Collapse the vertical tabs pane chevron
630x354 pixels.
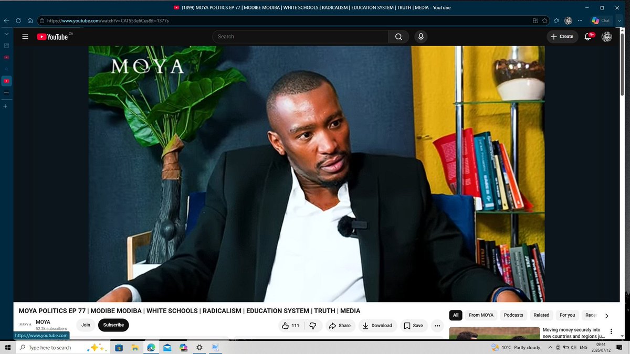[x=6, y=34]
